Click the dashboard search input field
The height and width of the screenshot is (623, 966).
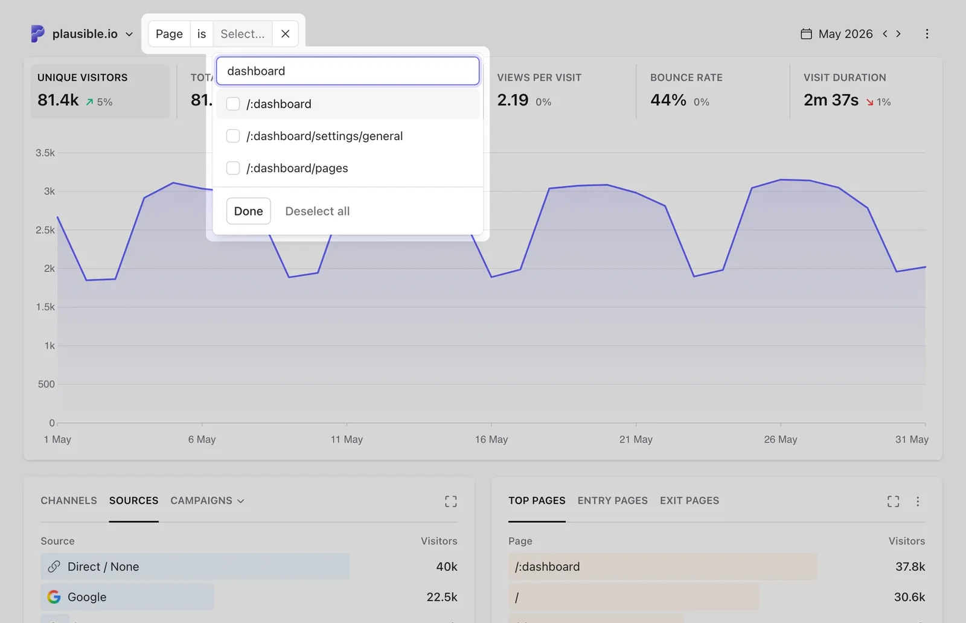point(348,71)
